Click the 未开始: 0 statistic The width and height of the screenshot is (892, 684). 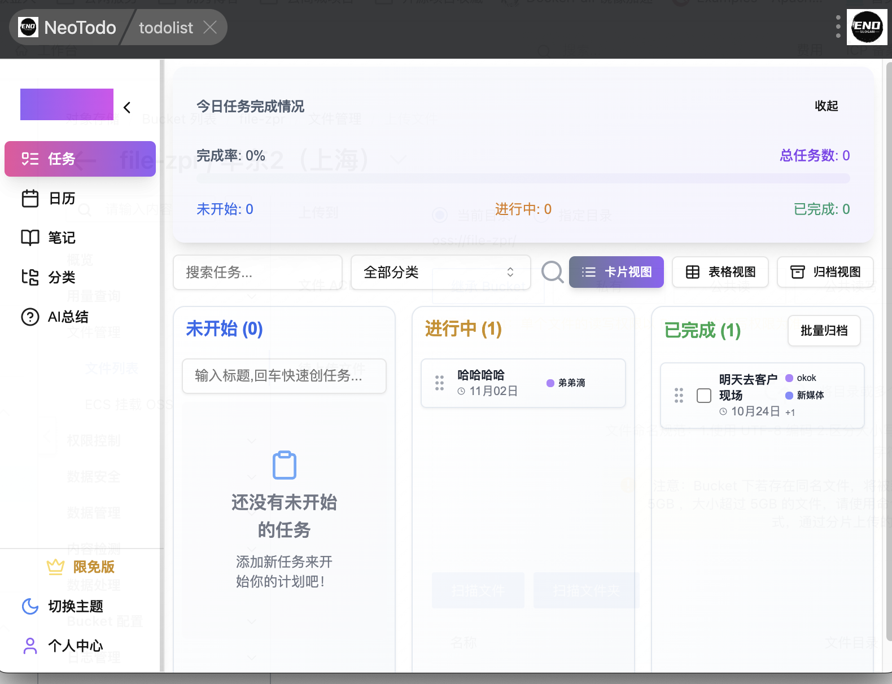225,209
